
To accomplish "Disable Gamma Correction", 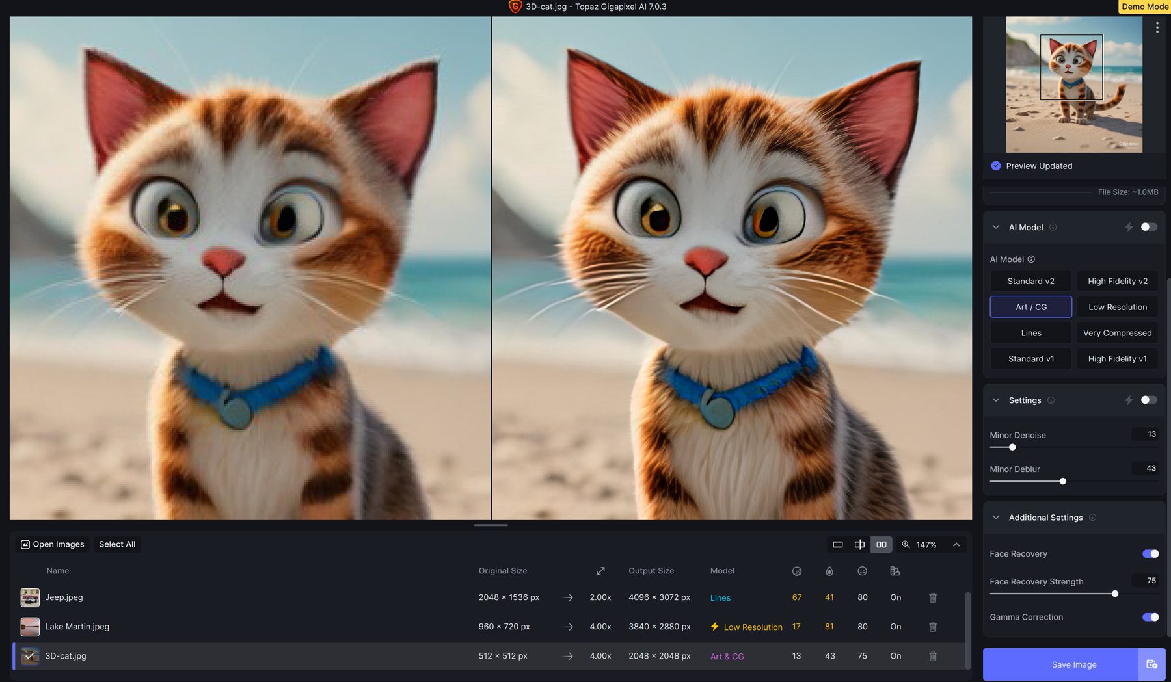I will click(x=1150, y=617).
